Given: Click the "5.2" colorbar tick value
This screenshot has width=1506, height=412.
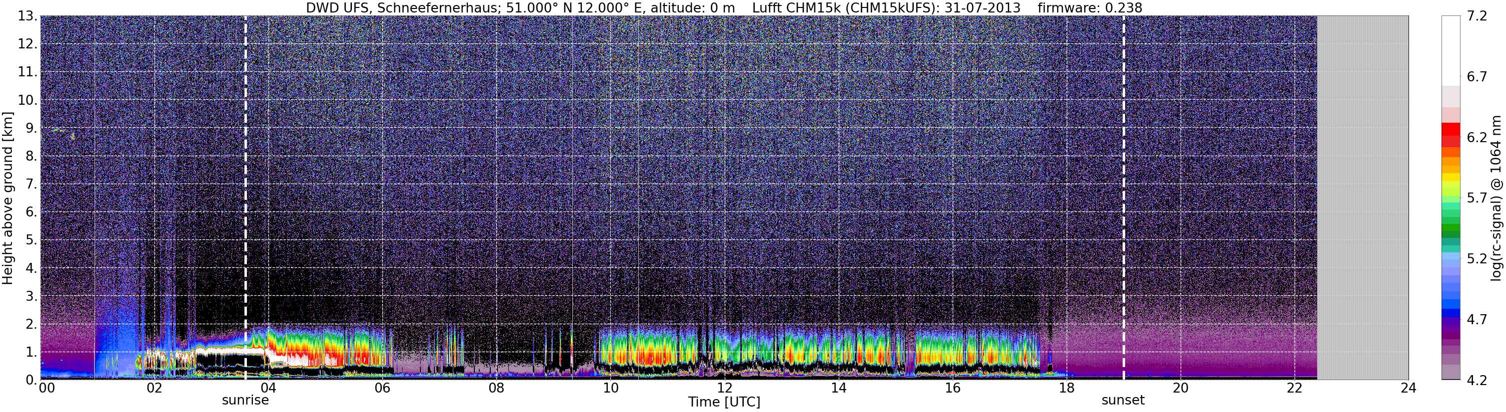Looking at the screenshot, I should click(x=1478, y=259).
